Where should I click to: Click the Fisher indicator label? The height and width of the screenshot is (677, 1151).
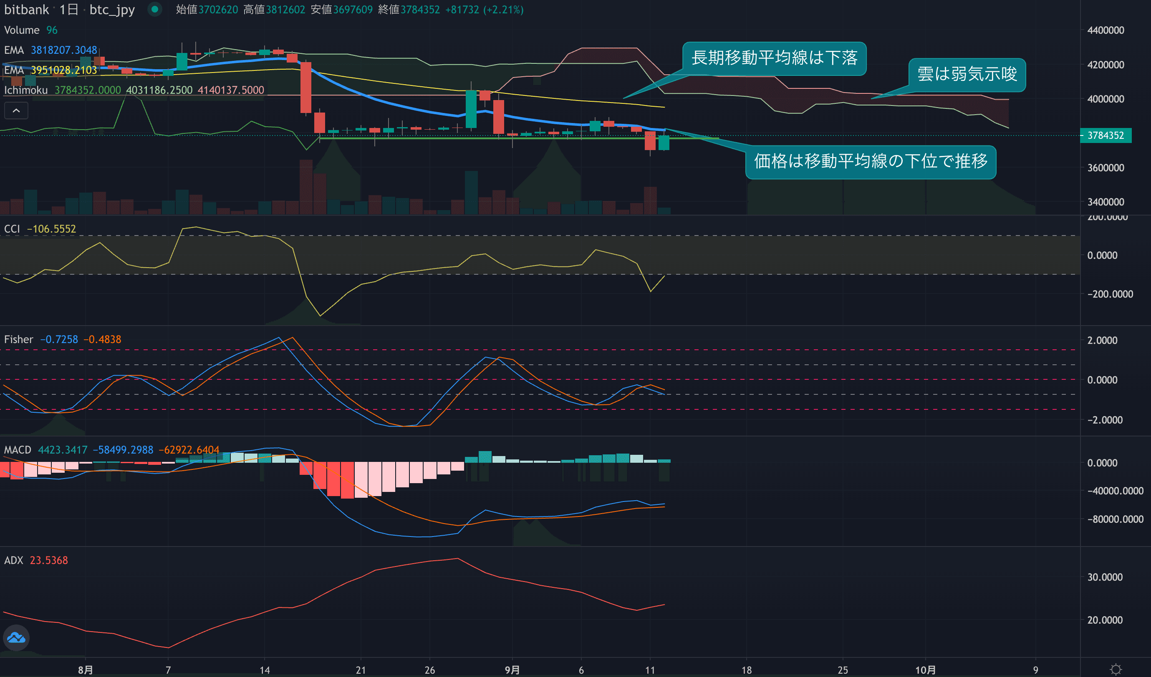(x=19, y=339)
